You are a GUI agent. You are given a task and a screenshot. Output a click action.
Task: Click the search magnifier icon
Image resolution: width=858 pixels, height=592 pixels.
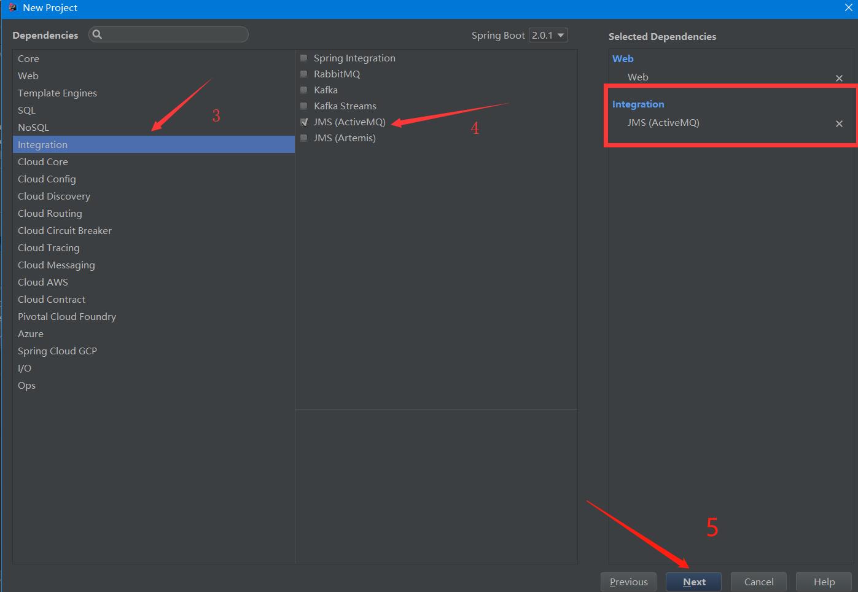click(x=97, y=34)
